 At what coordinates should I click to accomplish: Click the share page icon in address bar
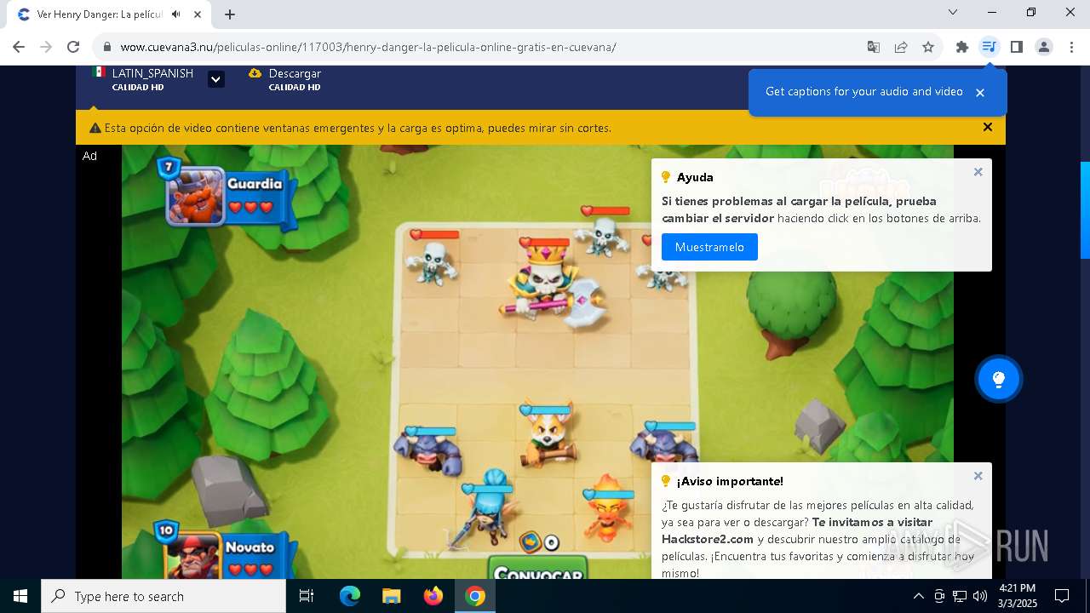point(901,47)
